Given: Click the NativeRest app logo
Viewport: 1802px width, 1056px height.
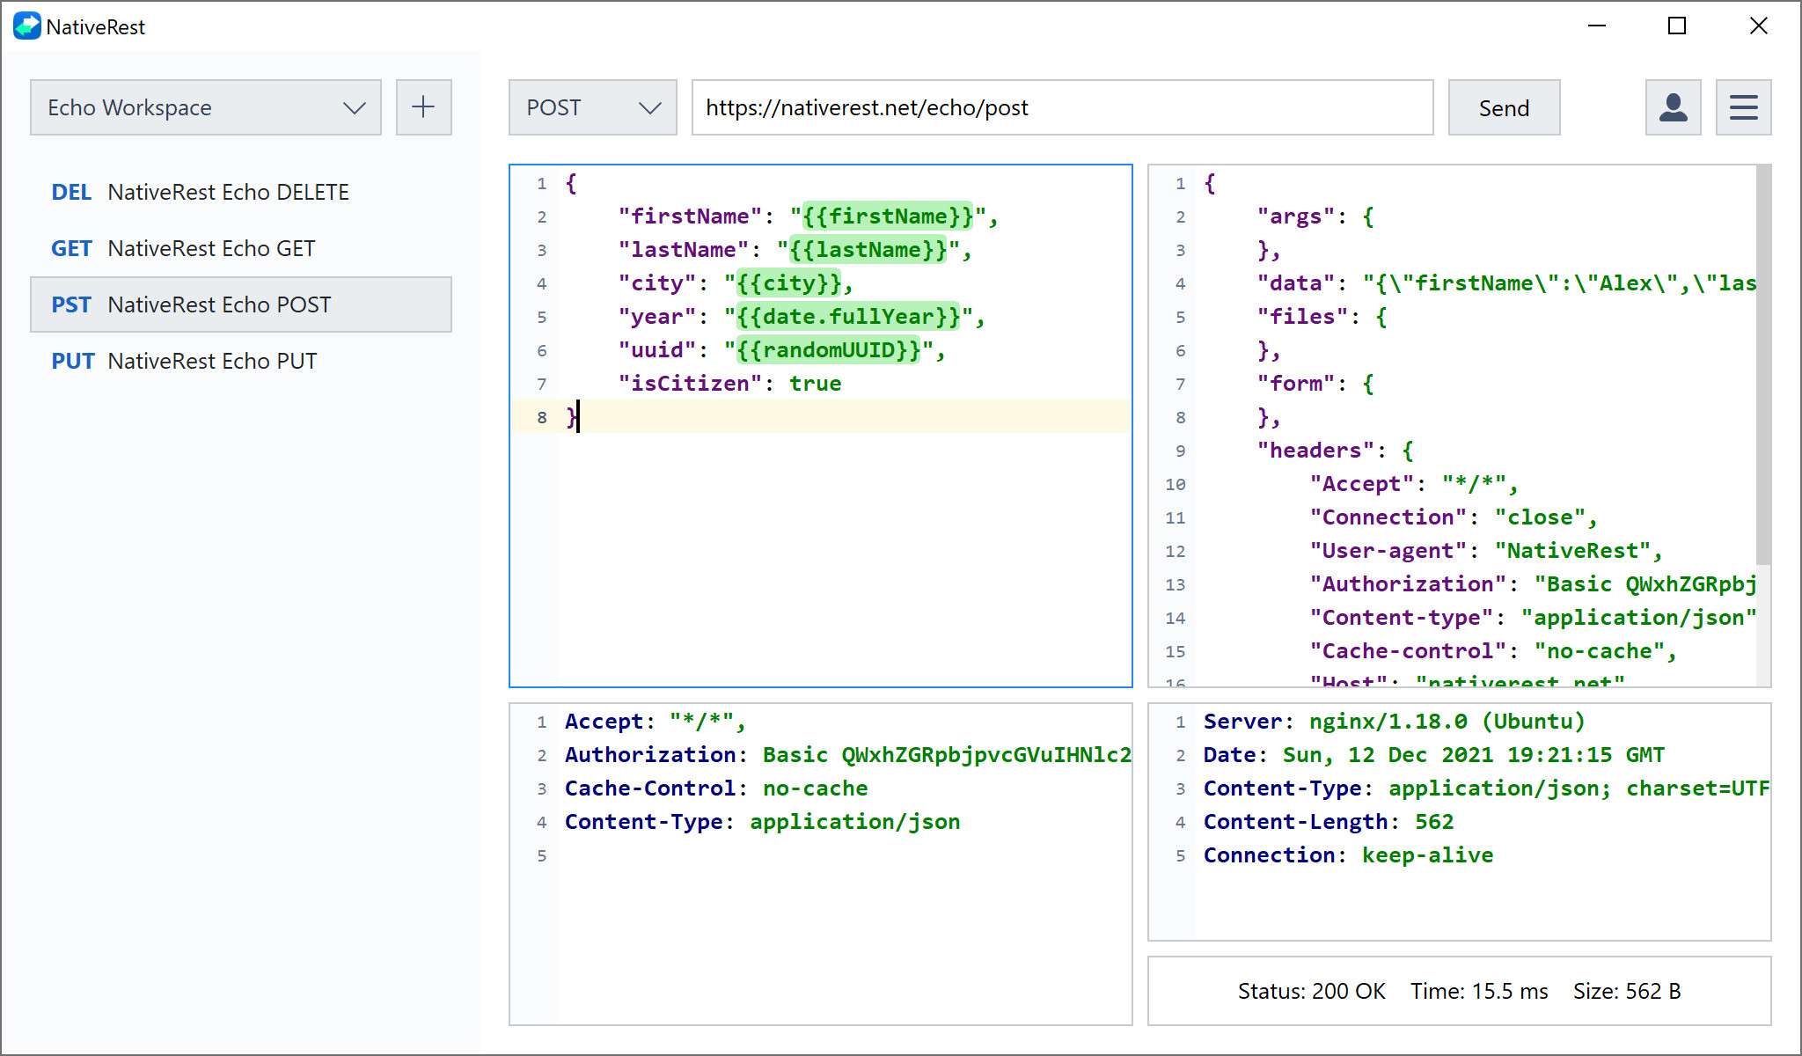Looking at the screenshot, I should point(27,26).
